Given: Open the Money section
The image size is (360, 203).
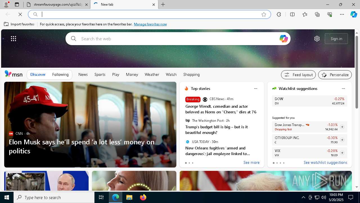Looking at the screenshot, I should pyautogui.click(x=132, y=74).
